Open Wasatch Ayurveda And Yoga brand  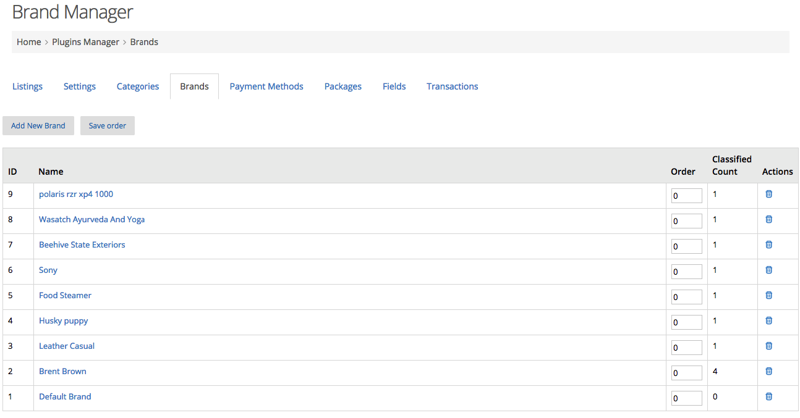point(92,219)
